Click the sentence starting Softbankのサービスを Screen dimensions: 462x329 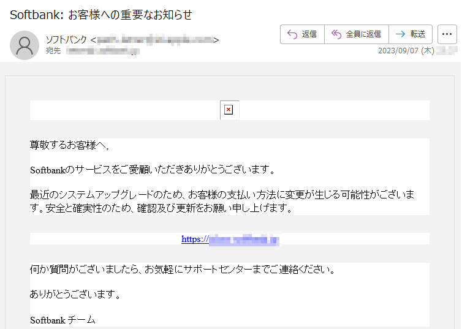[x=153, y=170]
